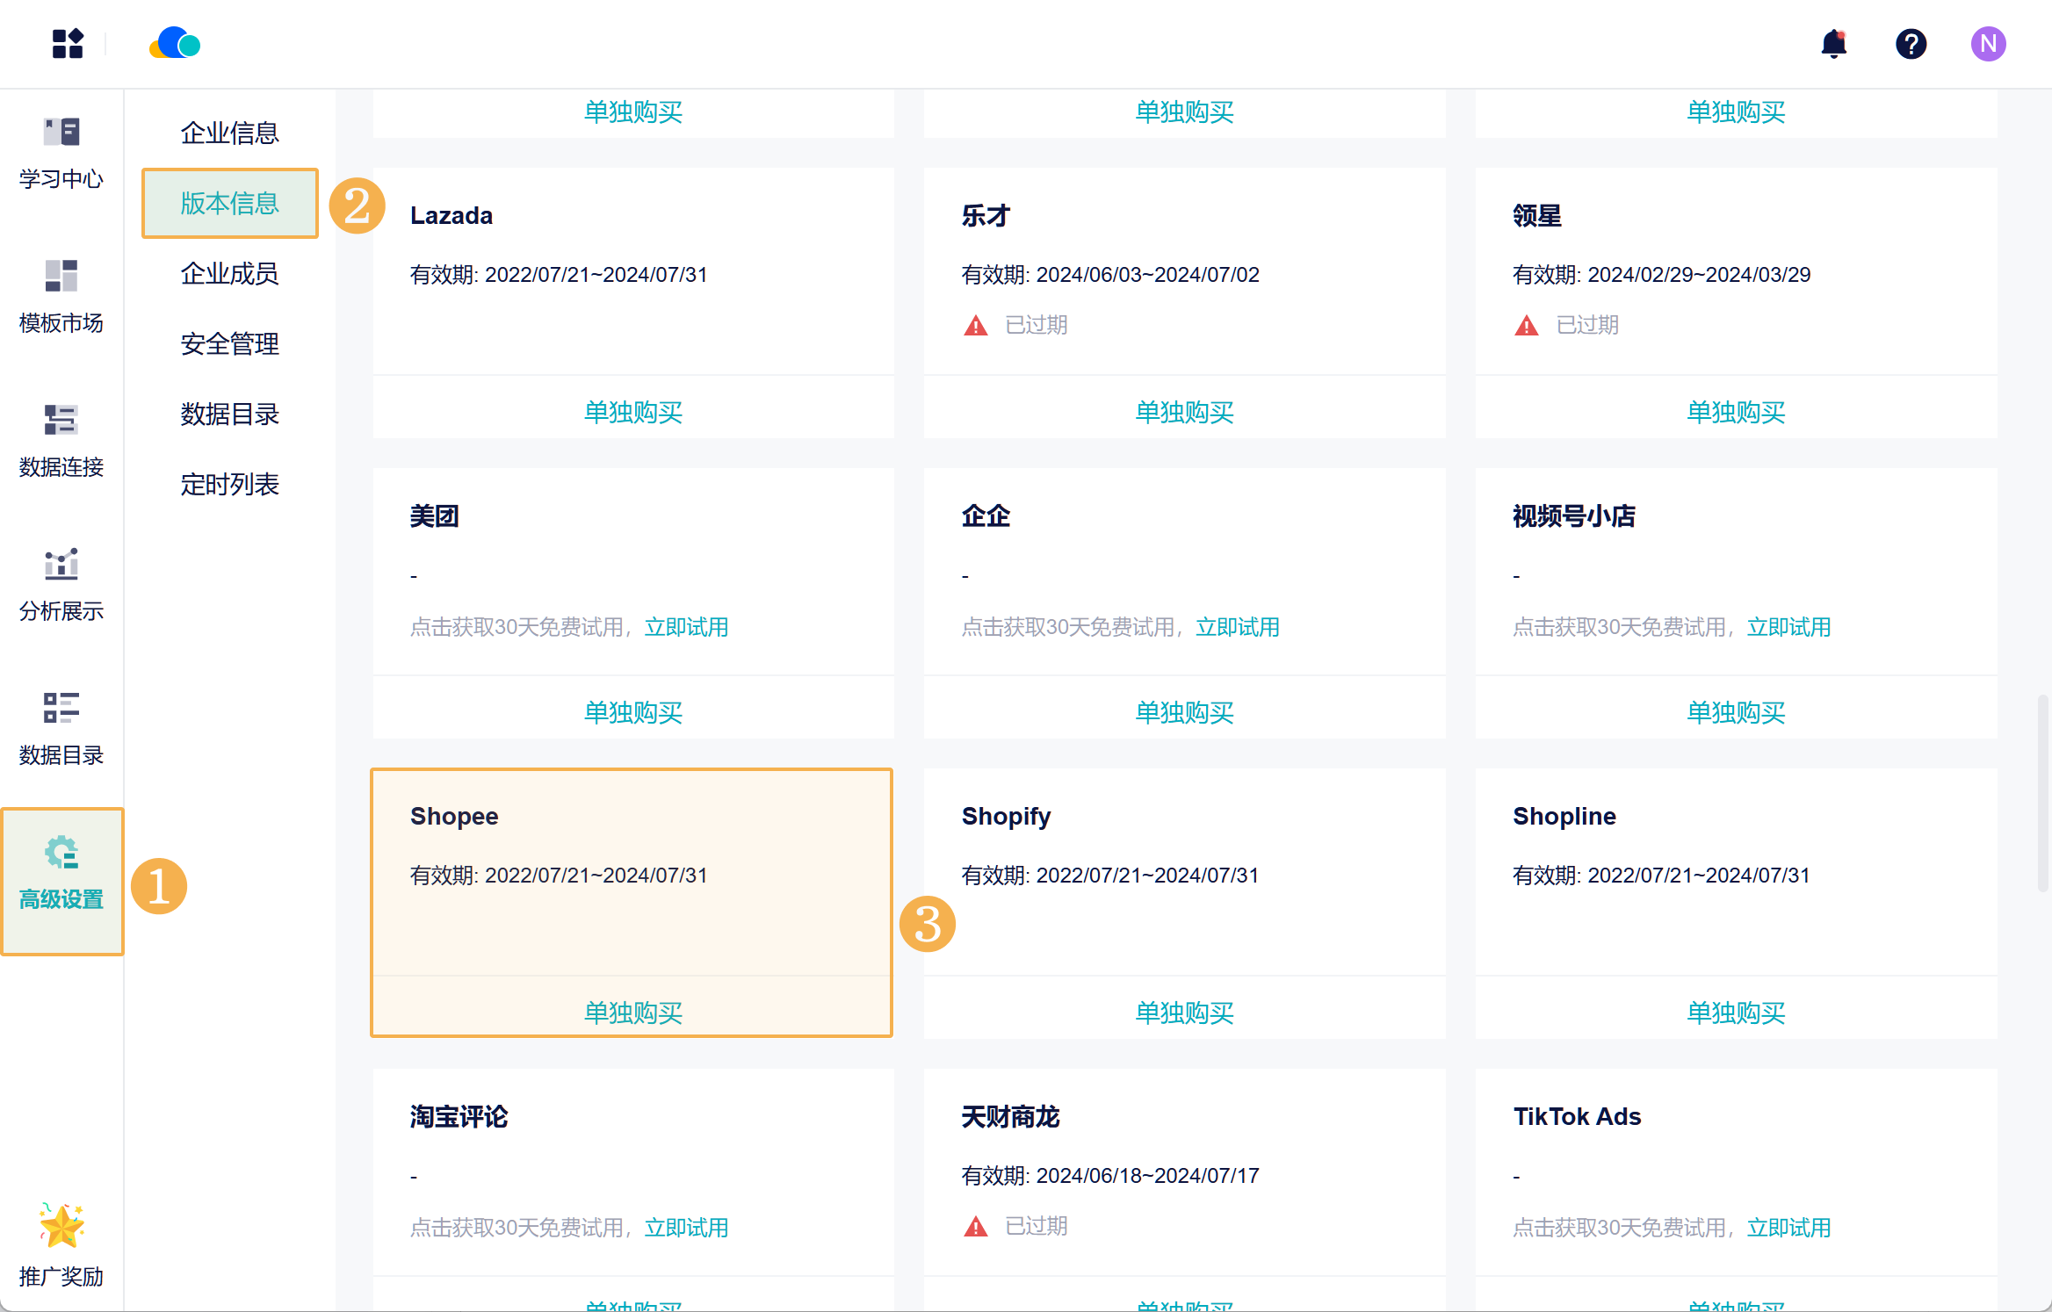Open 定时列表 menu item
The height and width of the screenshot is (1312, 2052).
tap(229, 484)
